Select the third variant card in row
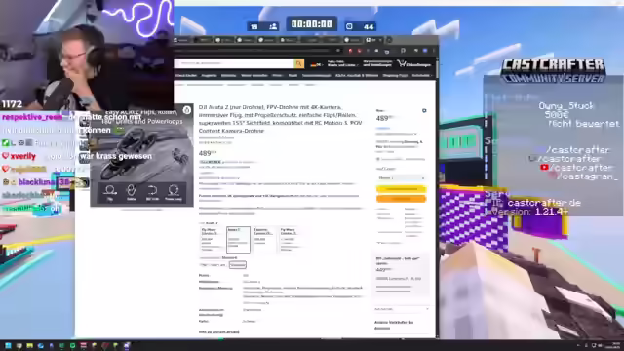 tap(264, 240)
